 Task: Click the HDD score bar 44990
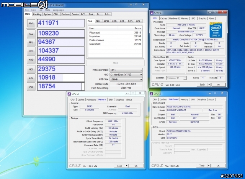pos(61,59)
